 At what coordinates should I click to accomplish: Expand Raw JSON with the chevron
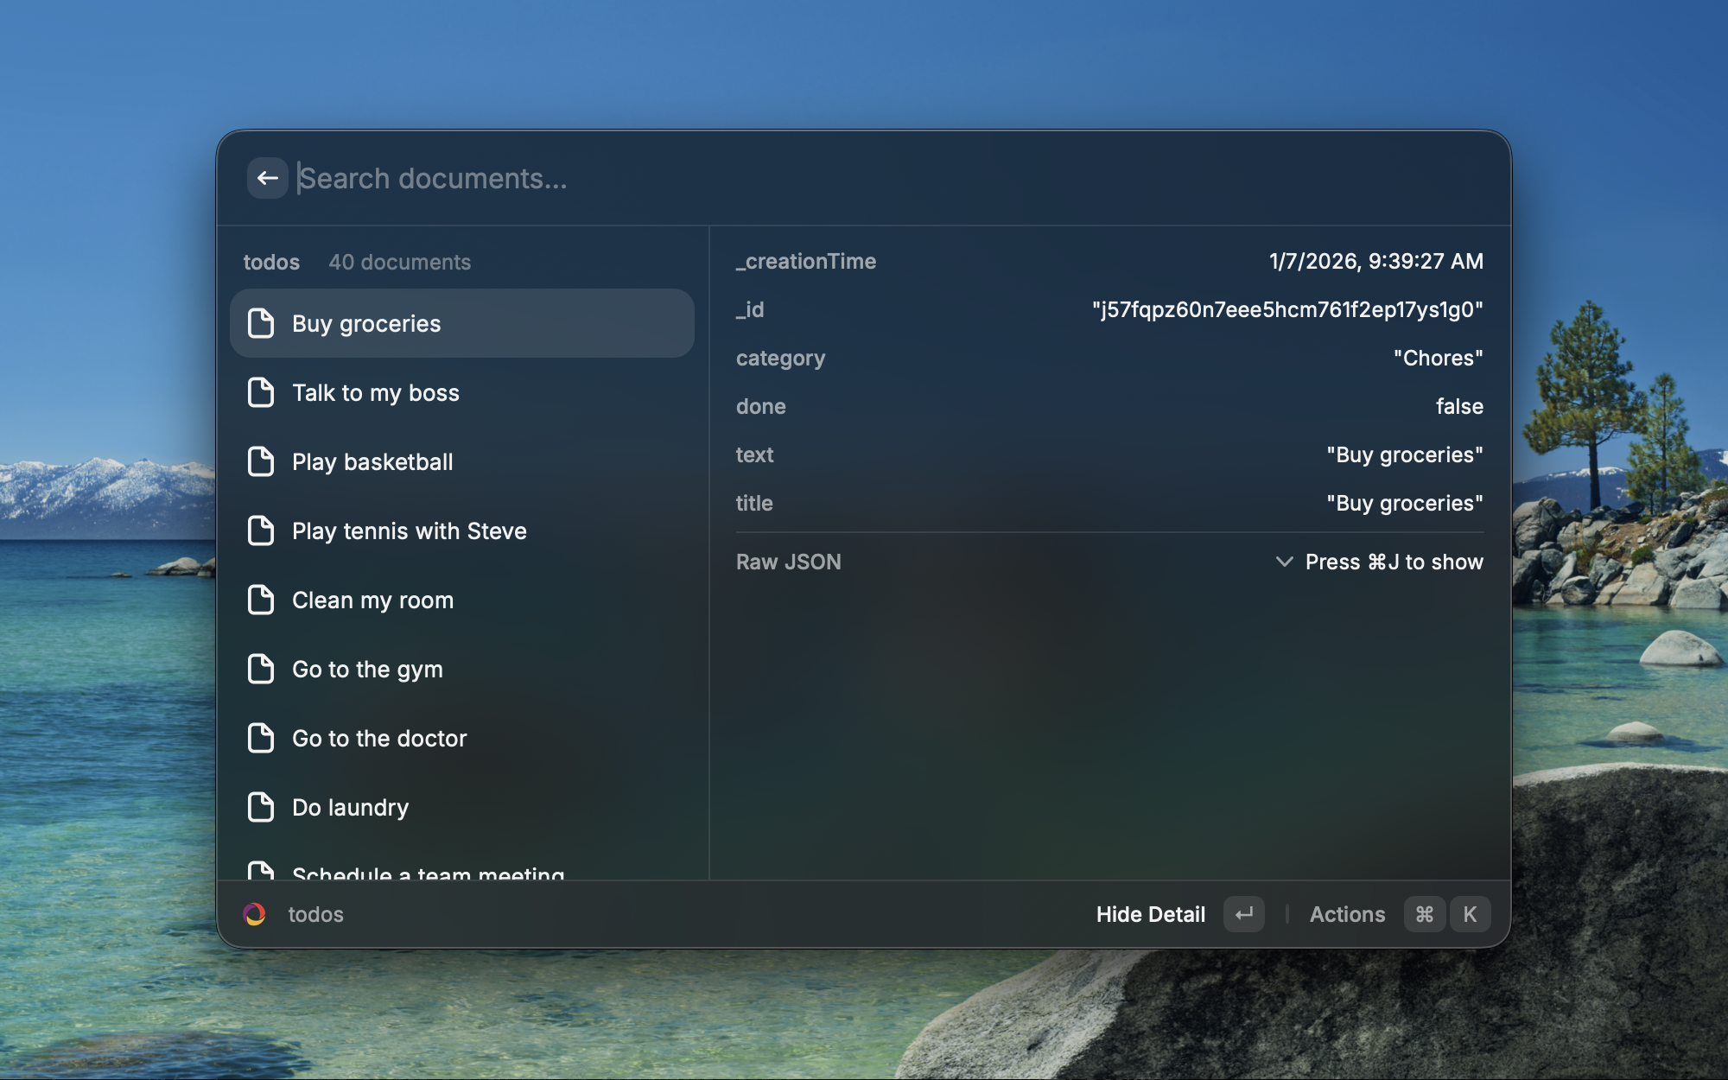click(x=1284, y=562)
